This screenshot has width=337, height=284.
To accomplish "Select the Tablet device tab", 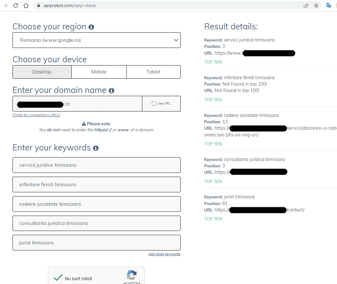I will click(153, 72).
